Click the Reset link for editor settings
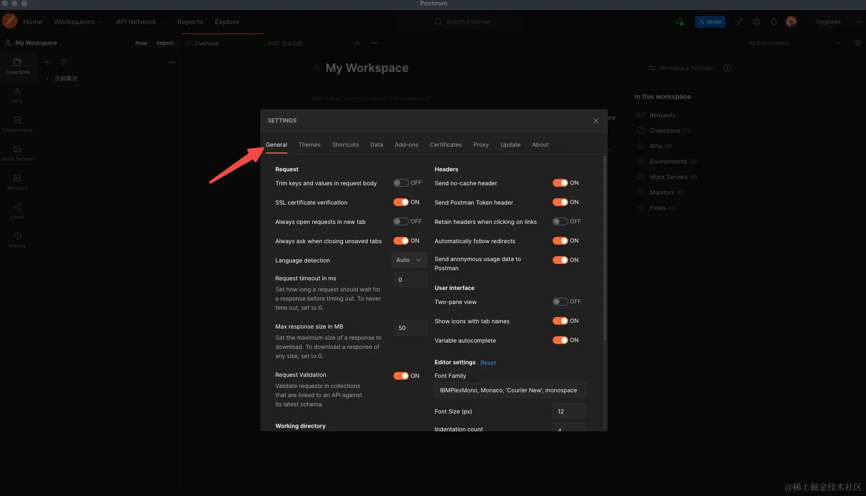Image resolution: width=866 pixels, height=496 pixels. (x=488, y=363)
